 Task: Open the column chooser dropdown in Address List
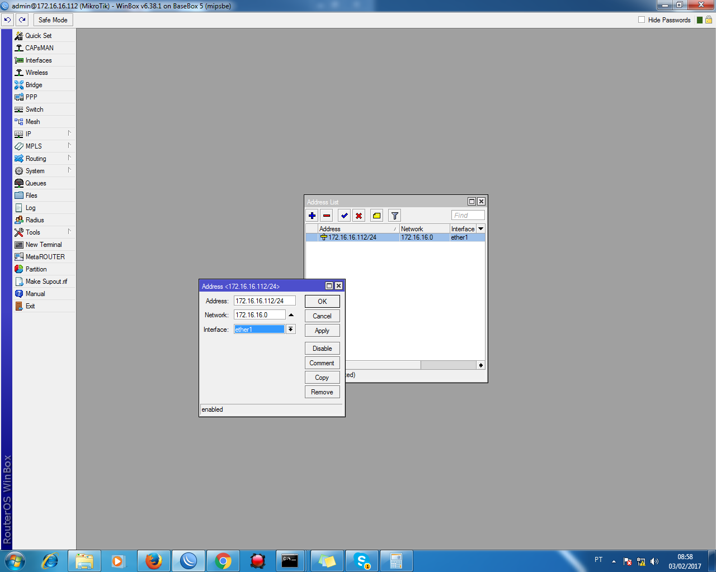coord(481,229)
